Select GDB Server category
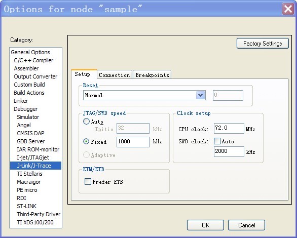This screenshot has height=238, width=297. tap(31, 141)
